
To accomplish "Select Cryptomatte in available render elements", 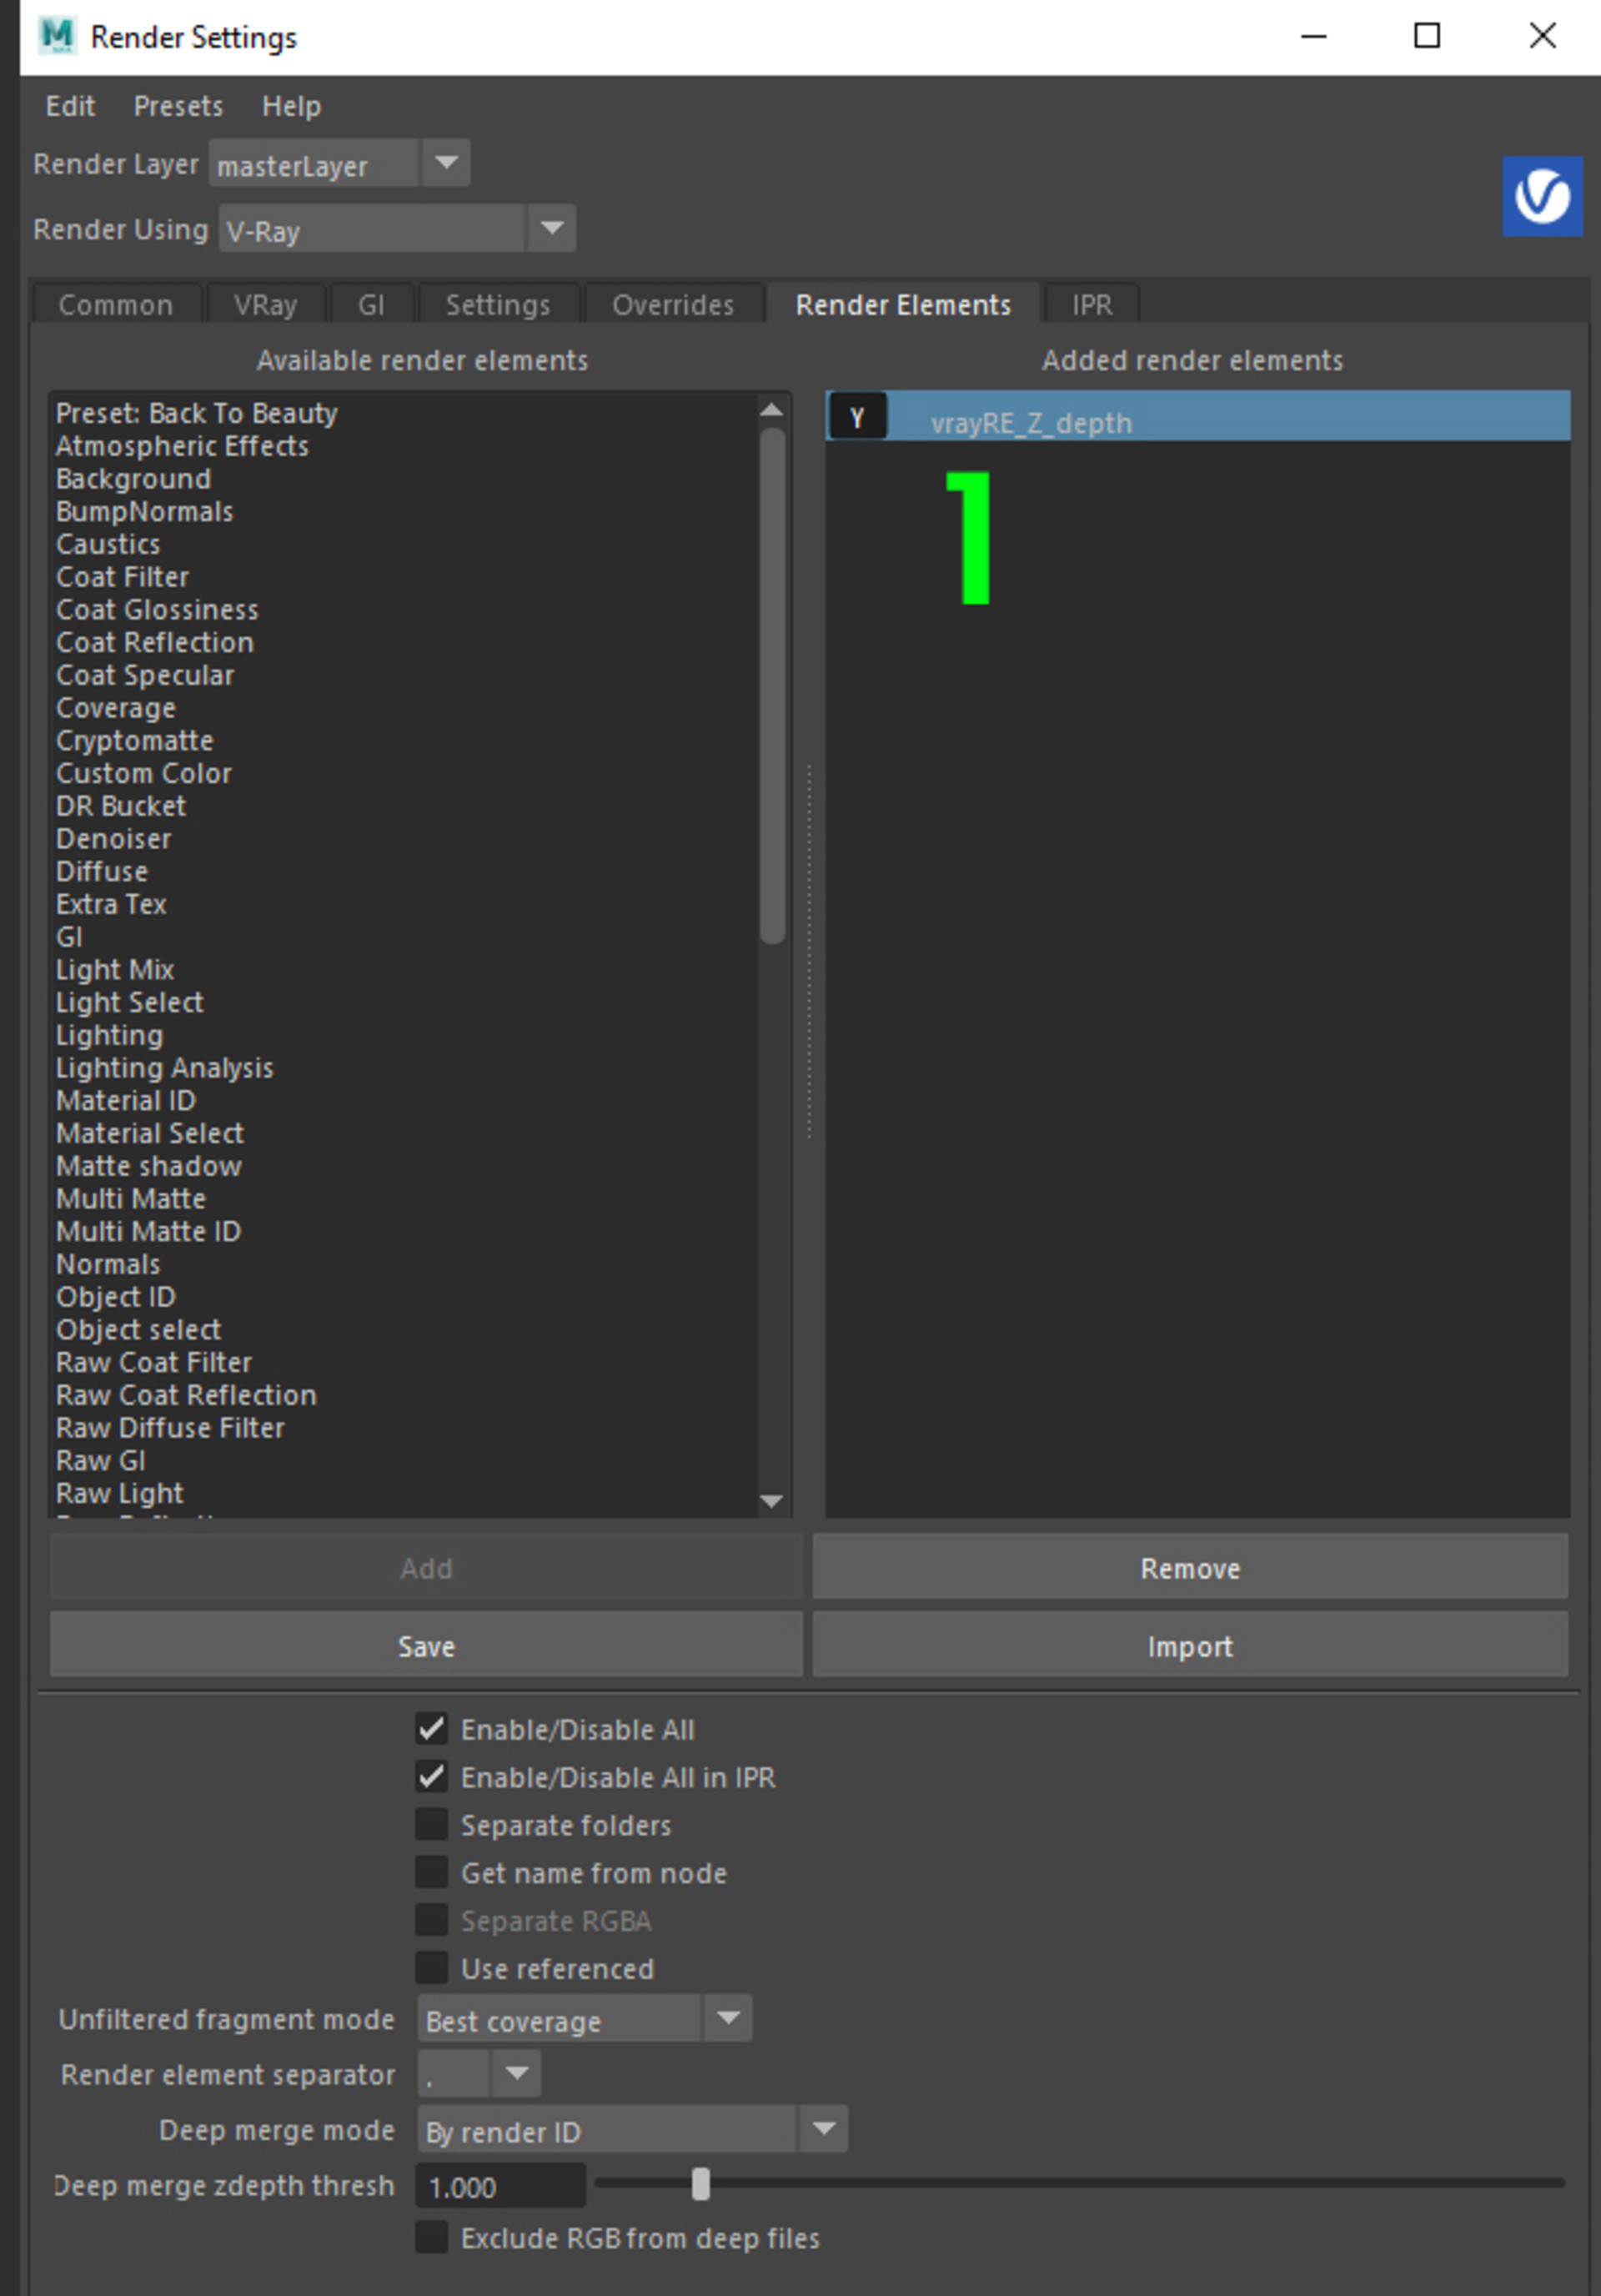I will point(135,741).
